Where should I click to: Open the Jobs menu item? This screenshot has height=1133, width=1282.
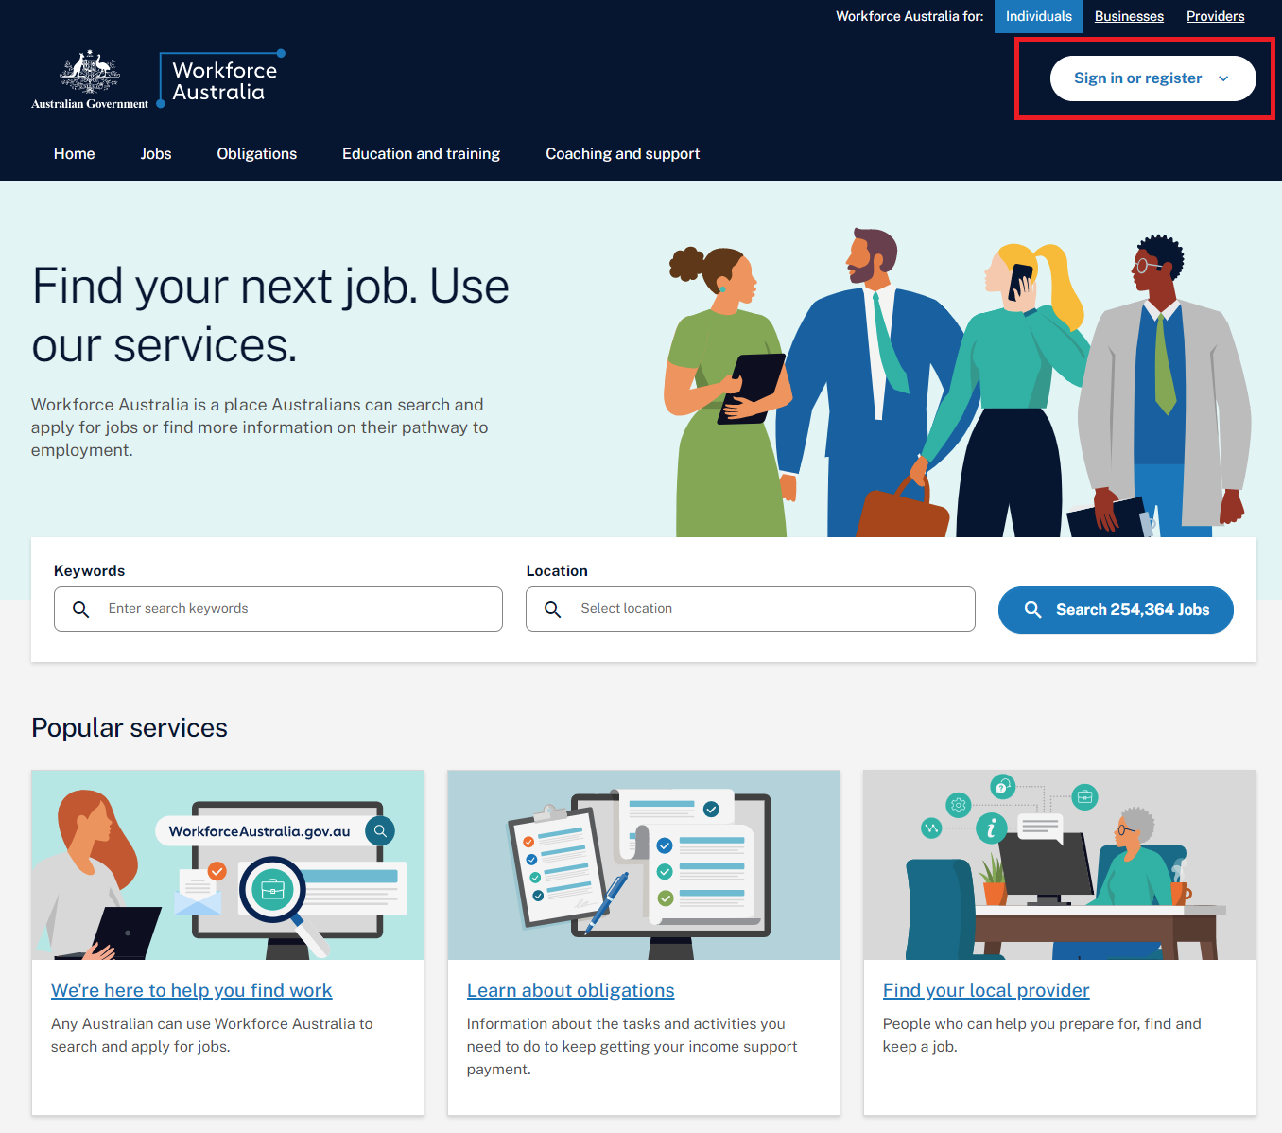156,153
